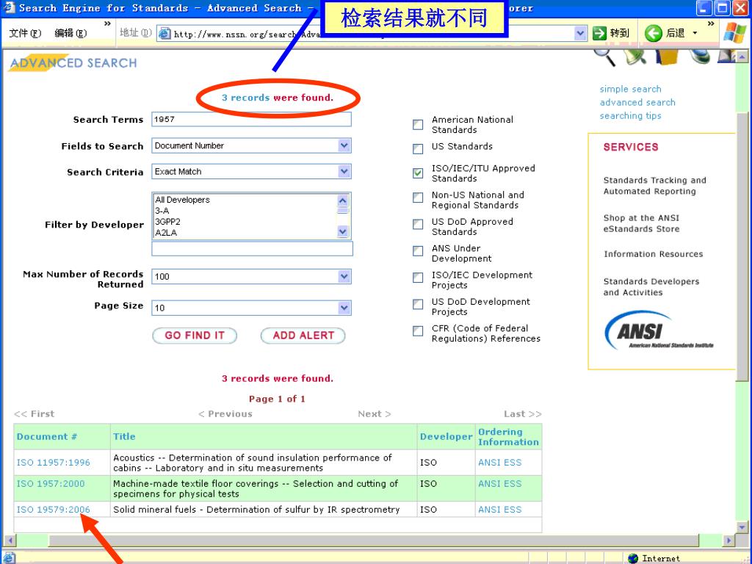
Task: Click the Windows flag logo icon
Action: 734,33
